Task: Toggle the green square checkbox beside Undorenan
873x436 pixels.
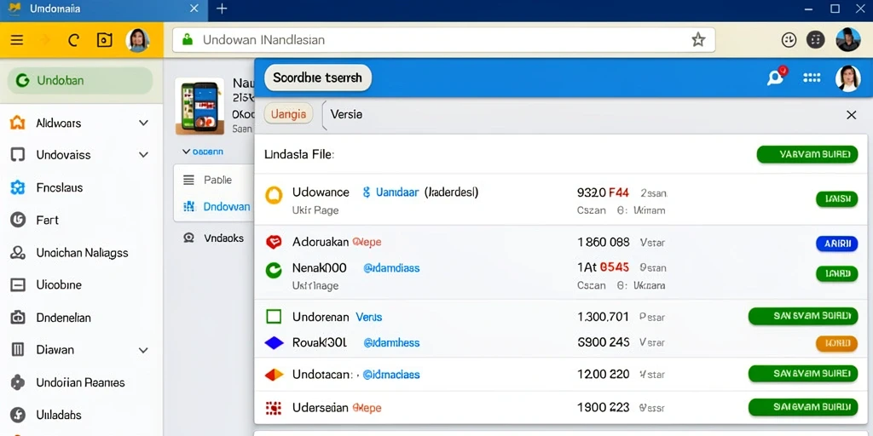Action: [274, 317]
